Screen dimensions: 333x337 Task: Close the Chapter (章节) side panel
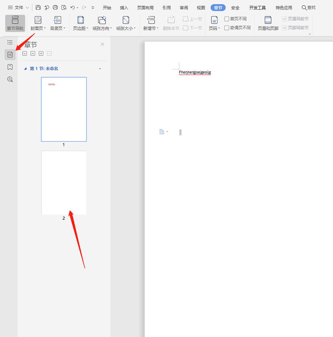click(103, 44)
